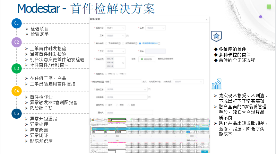Select the 当班首件检 radio button
Viewport: 276px width, 154px height.
(x=123, y=43)
